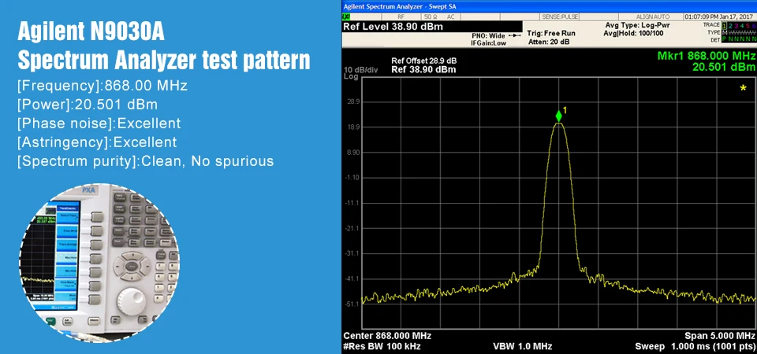Click the Agilent N9030A heading
Image resolution: width=757 pixels, height=354 pixels.
91,32
